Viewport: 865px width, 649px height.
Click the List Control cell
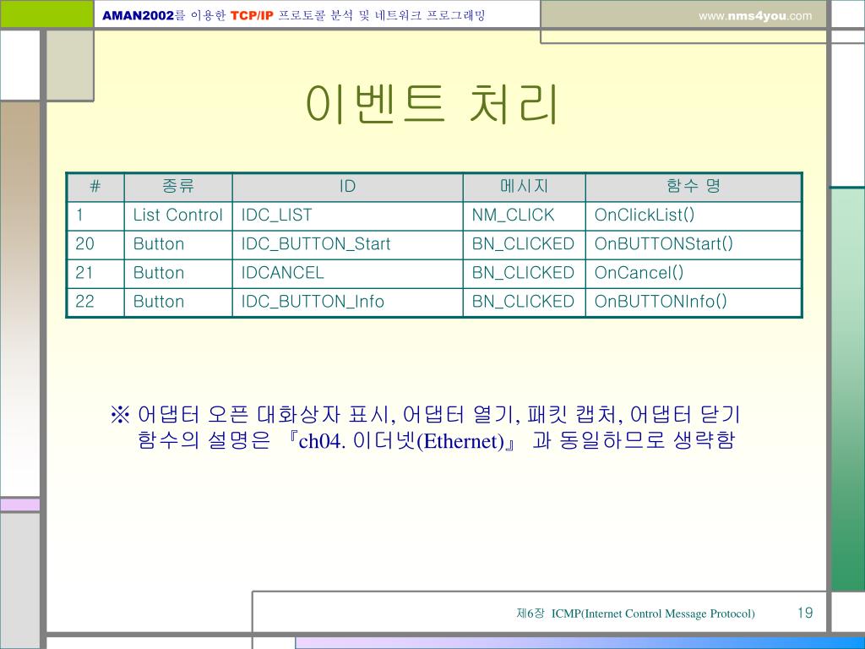coord(178,215)
